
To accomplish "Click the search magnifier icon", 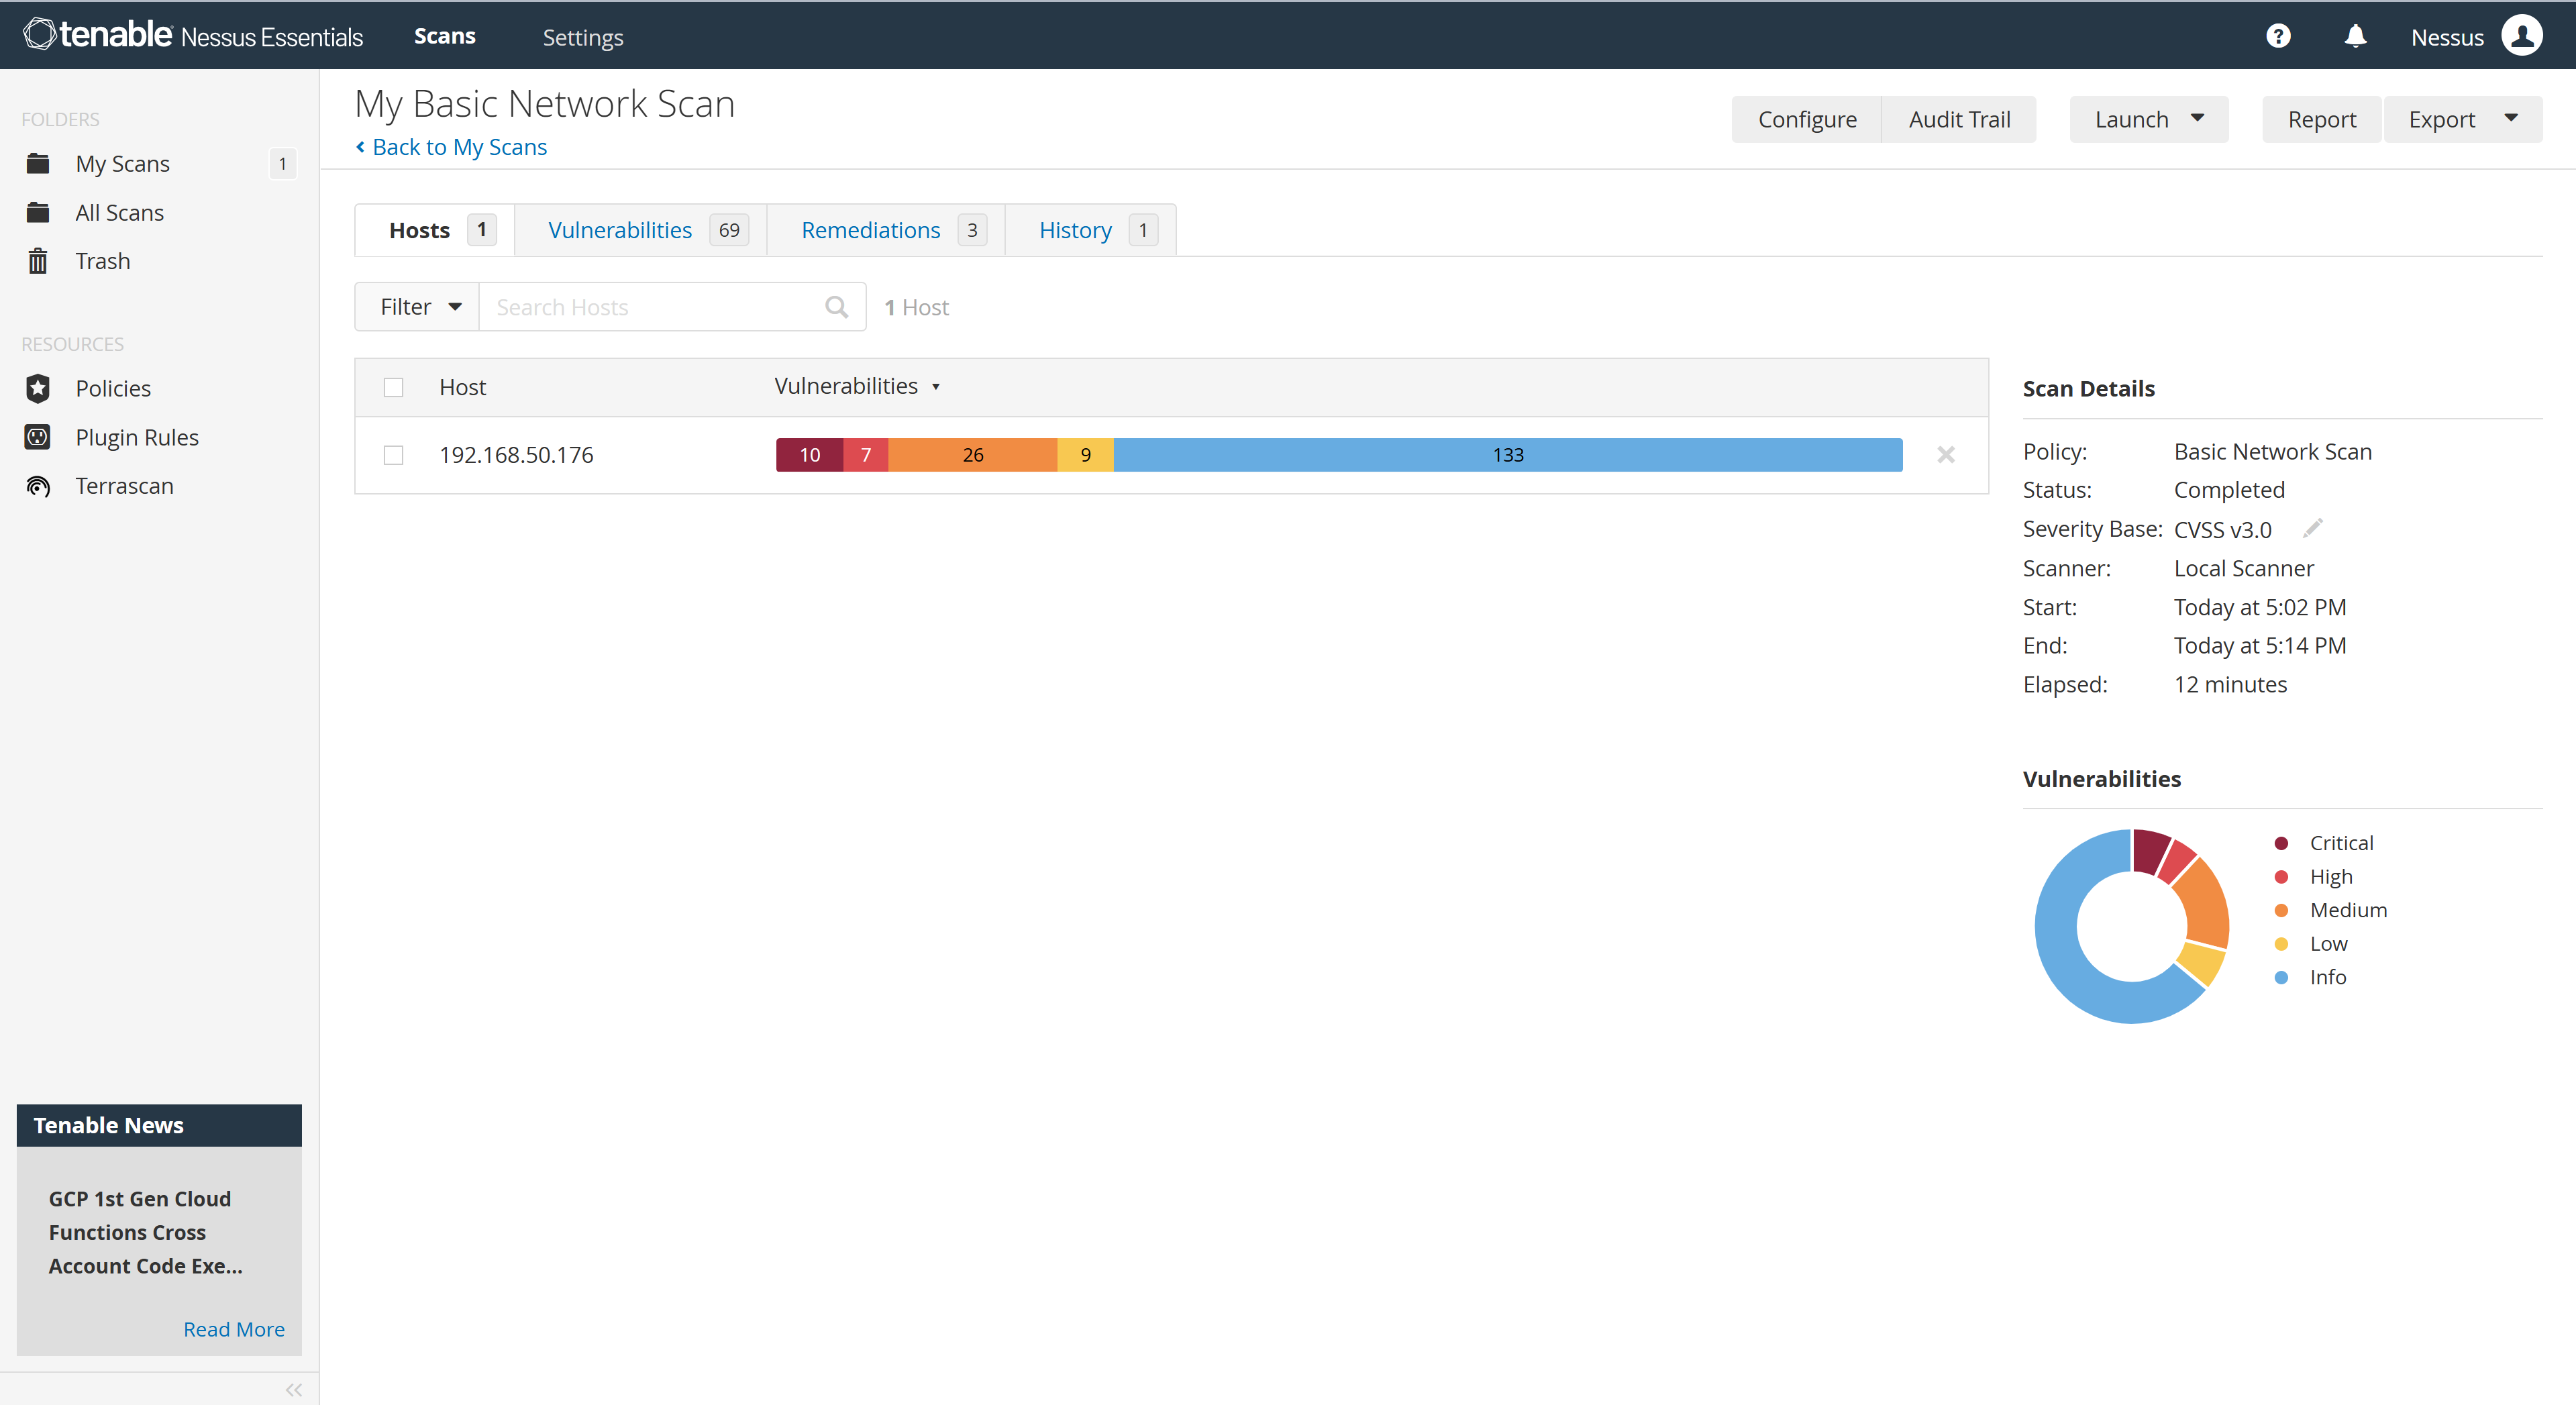I will (836, 307).
